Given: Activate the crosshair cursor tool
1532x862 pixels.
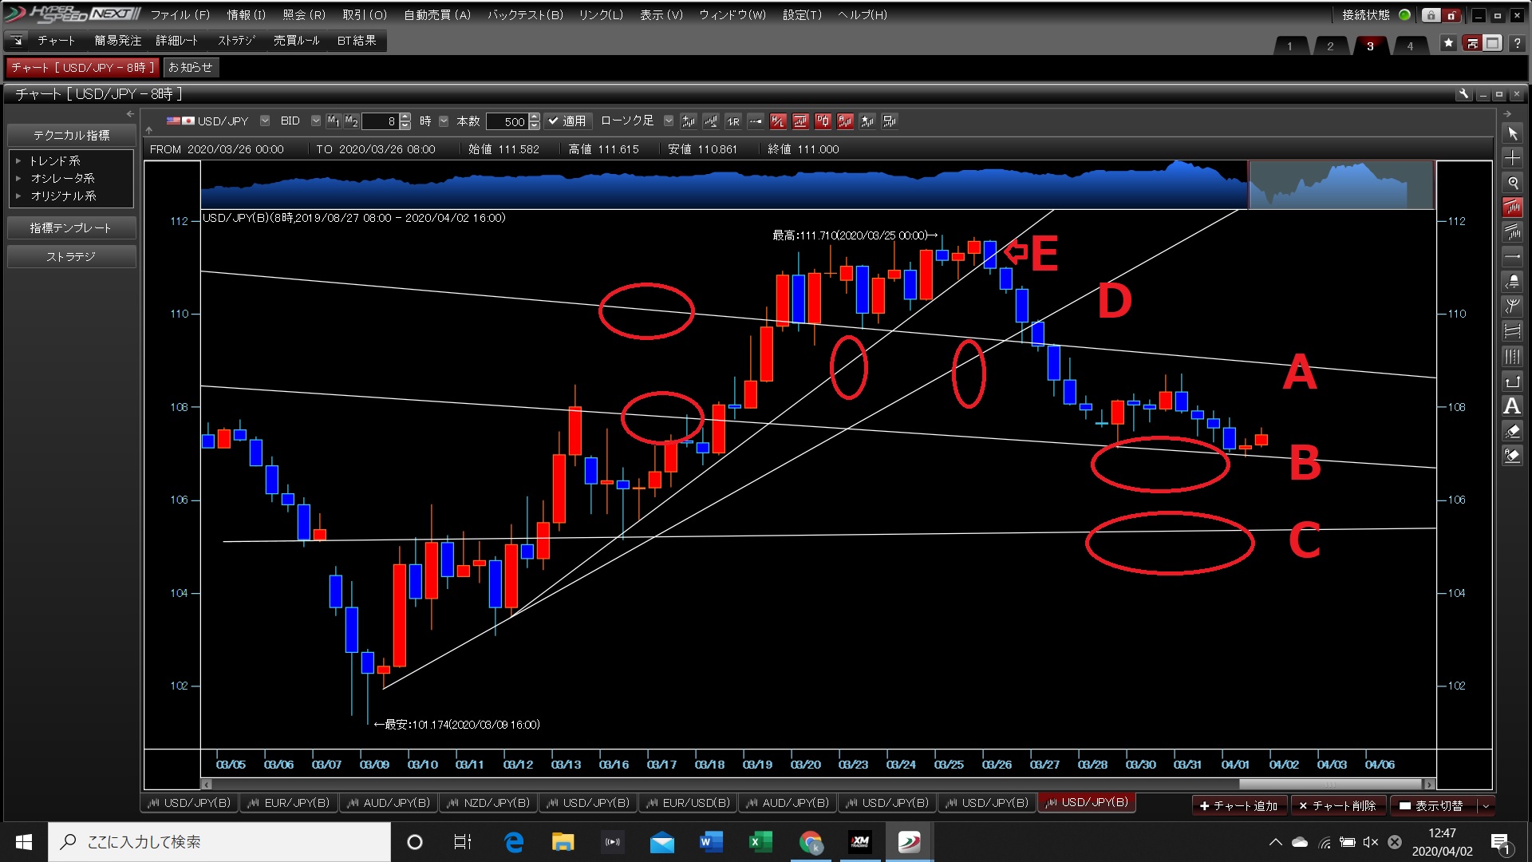Looking at the screenshot, I should point(1512,158).
